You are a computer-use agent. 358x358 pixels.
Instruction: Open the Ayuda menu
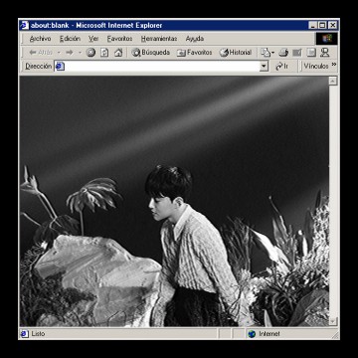pyautogui.click(x=195, y=39)
